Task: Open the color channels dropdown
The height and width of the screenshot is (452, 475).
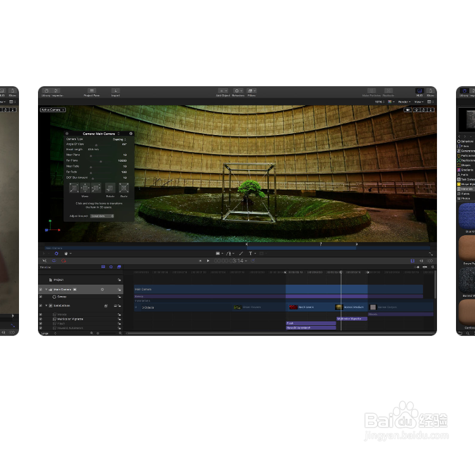Action: pyautogui.click(x=391, y=102)
